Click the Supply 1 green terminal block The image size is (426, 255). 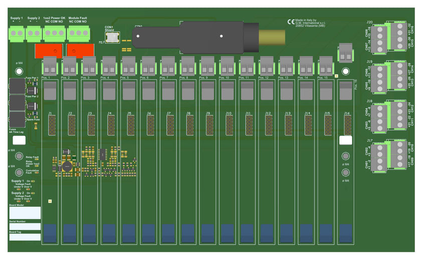17,33
